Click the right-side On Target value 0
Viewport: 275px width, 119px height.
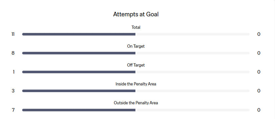(259, 53)
